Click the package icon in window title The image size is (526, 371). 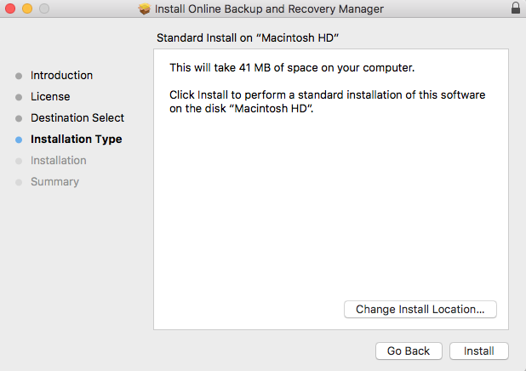click(145, 9)
